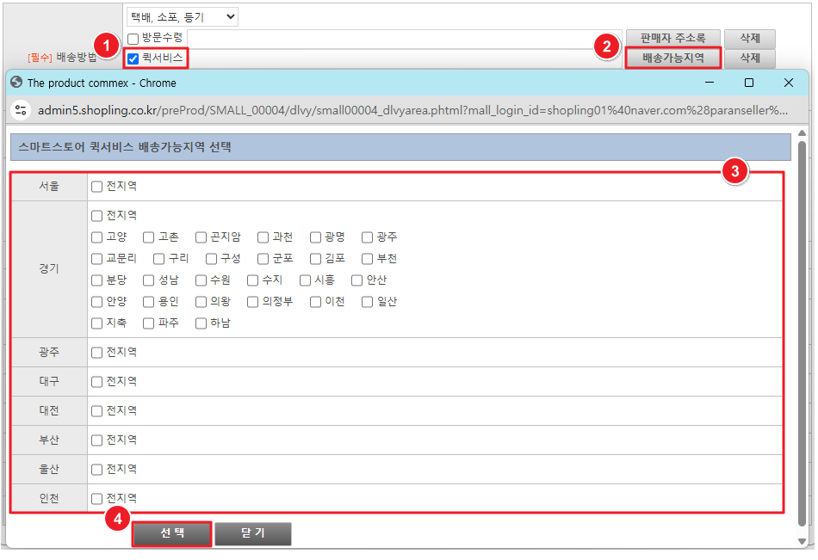Maximize the product commex popup window
Screen dimensions: 818x560
click(748, 83)
